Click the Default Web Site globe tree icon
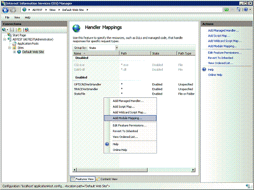This screenshot has width=254, height=190. [19, 52]
